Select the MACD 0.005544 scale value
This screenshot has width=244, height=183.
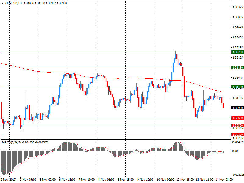point(238,142)
